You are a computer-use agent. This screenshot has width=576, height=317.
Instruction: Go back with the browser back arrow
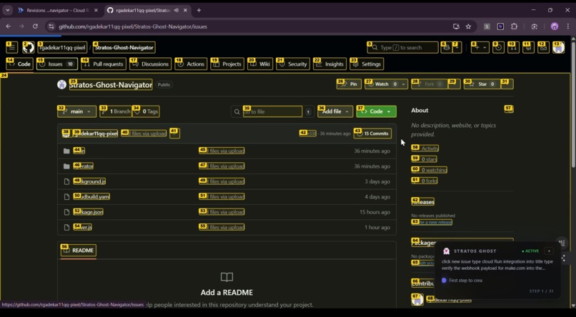click(9, 26)
